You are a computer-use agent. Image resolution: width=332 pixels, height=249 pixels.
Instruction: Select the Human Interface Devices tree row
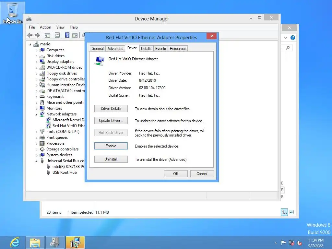coord(62,85)
